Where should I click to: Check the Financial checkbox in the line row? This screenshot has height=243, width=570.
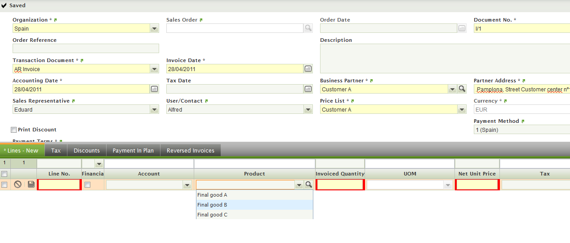pos(88,184)
